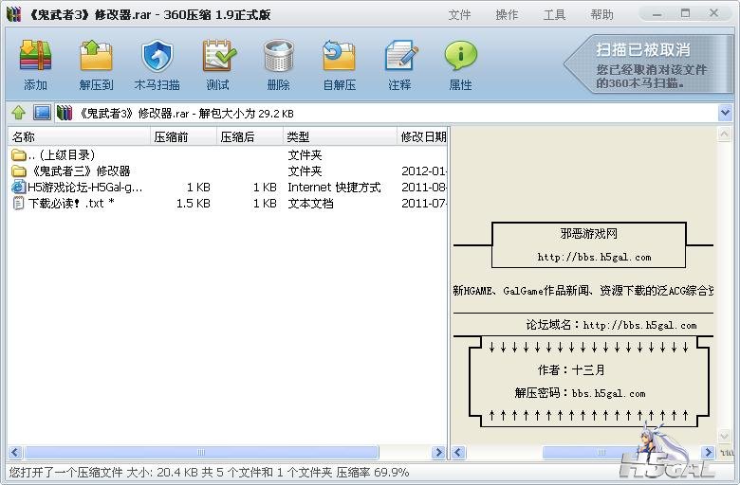
Task: Click the 解压到 (Extract to) icon
Action: click(96, 56)
